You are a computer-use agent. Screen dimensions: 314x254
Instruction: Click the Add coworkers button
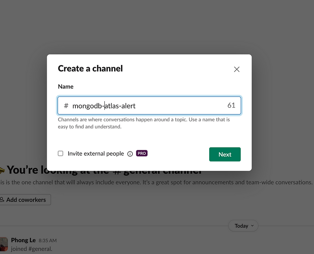[x=25, y=199]
